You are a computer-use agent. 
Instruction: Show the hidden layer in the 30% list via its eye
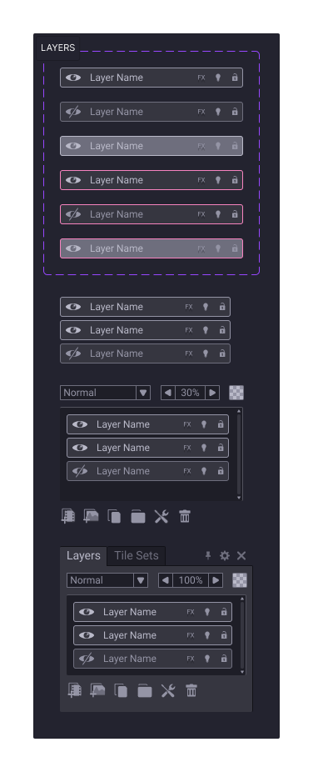[80, 471]
